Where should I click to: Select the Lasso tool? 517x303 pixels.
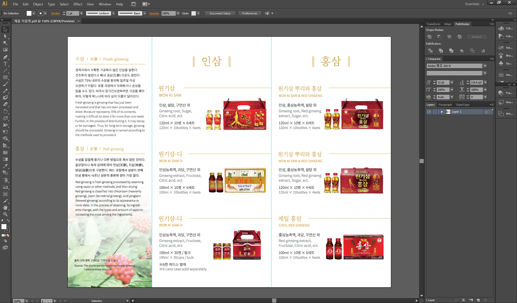pyautogui.click(x=5, y=50)
